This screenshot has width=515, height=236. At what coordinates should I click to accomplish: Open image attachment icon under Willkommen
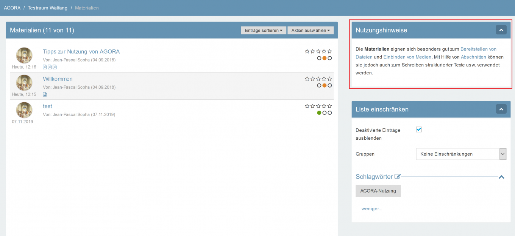click(x=45, y=94)
